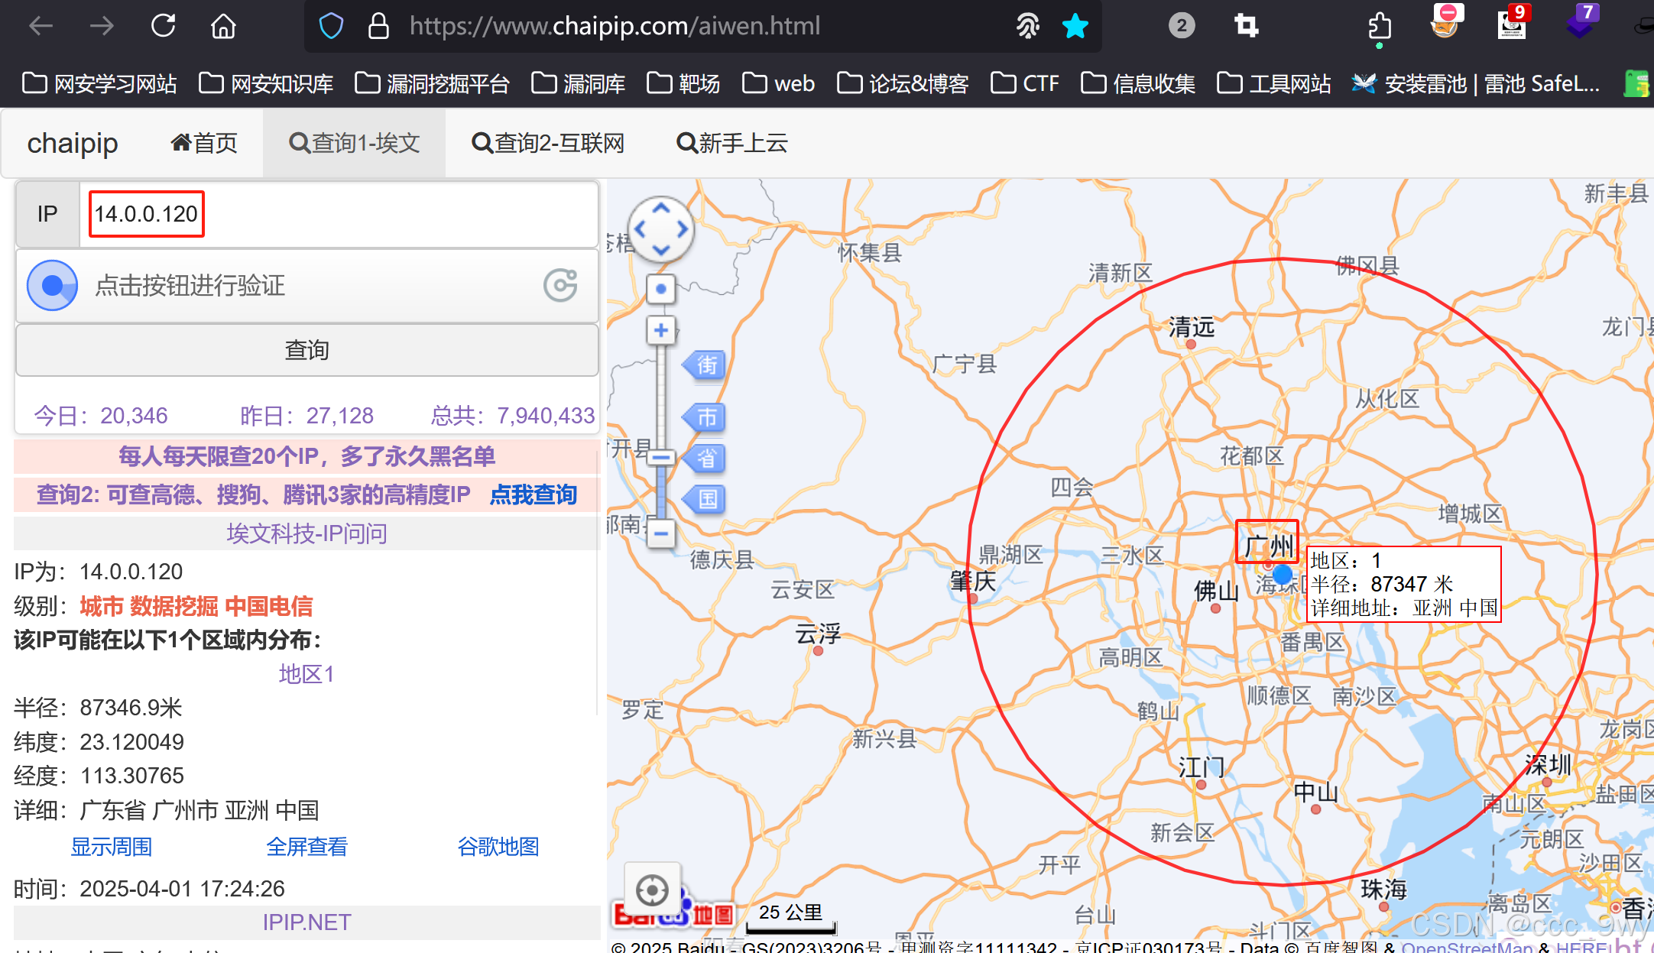The height and width of the screenshot is (953, 1654).
Task: Open the CTF bookmark folder
Action: [x=1025, y=83]
